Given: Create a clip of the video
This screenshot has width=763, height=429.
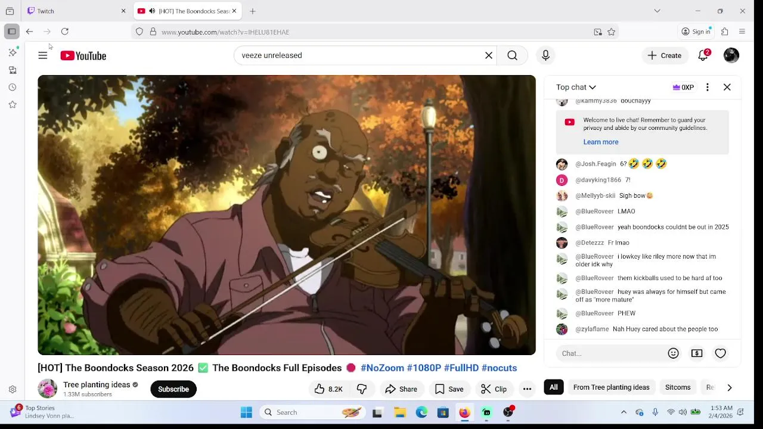Looking at the screenshot, I should click(x=494, y=389).
